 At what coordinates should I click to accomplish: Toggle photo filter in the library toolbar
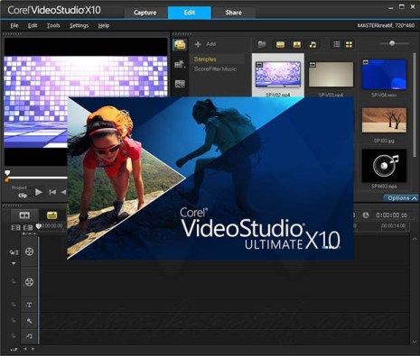(297, 44)
